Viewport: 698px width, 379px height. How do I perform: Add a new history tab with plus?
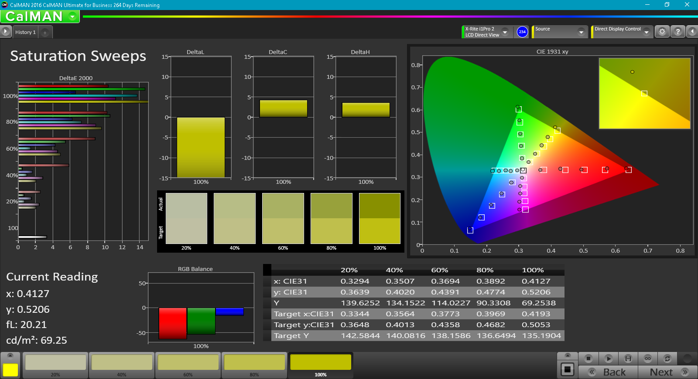point(45,33)
